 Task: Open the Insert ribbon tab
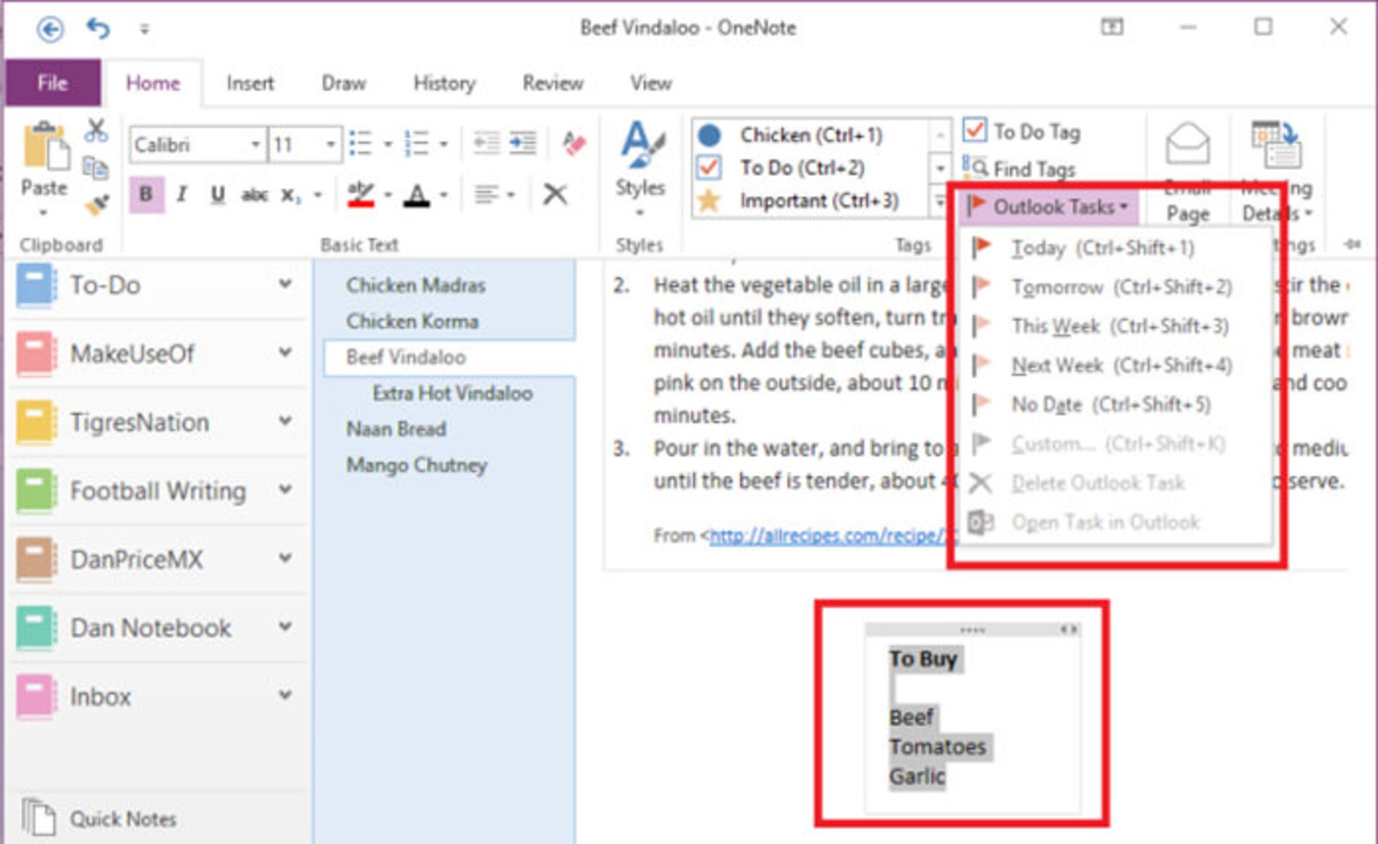pos(250,83)
